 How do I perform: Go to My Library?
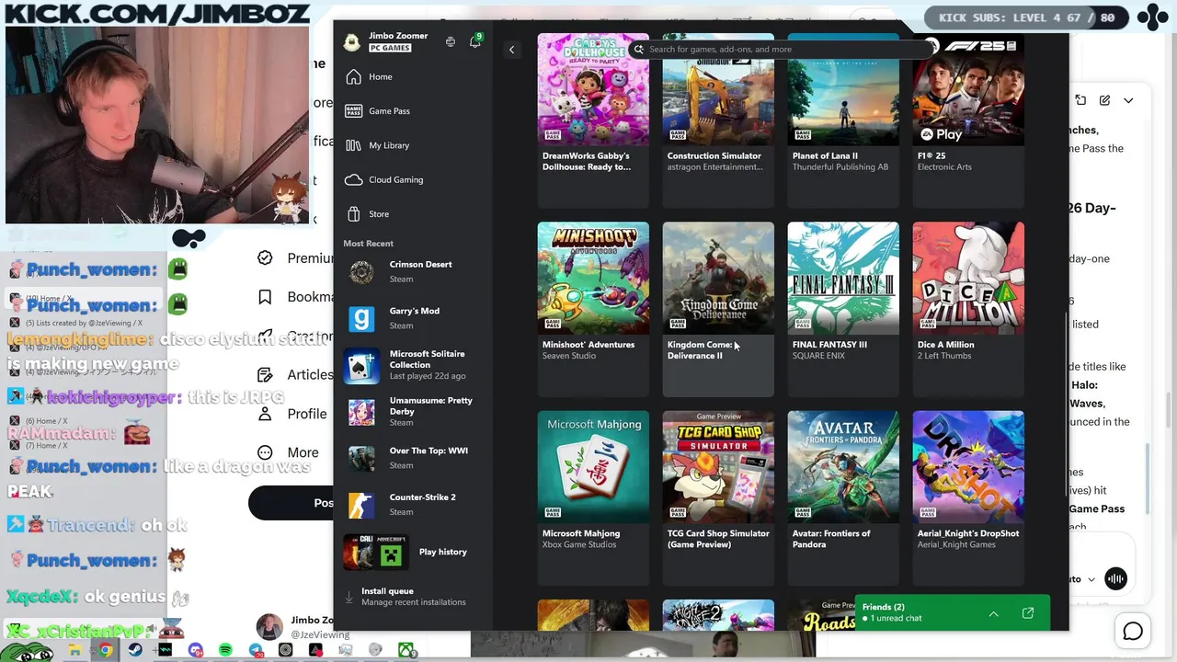click(x=413, y=145)
